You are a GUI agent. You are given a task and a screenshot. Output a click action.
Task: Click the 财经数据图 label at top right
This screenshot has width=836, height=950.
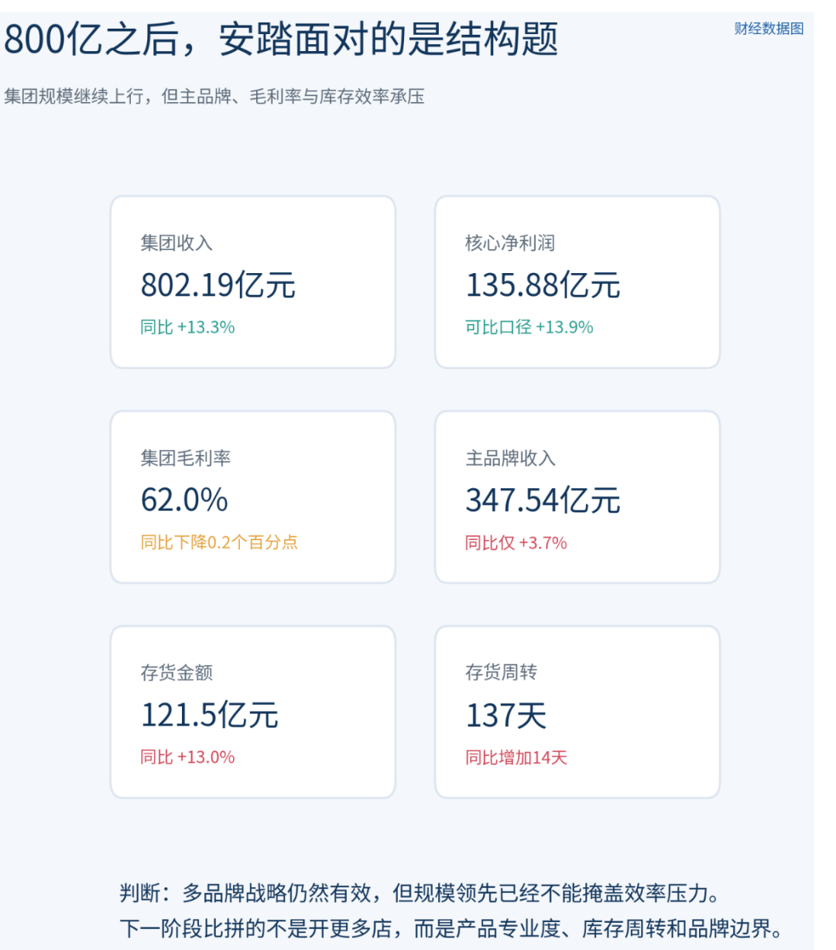tap(769, 29)
